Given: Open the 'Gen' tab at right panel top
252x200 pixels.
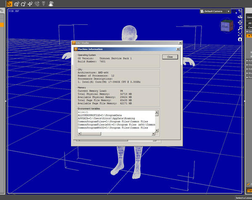Looking at the screenshot, I should 249,17.
